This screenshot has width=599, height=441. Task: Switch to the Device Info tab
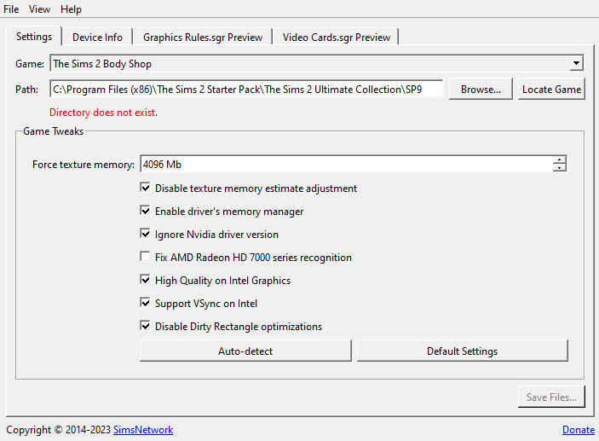(x=97, y=37)
